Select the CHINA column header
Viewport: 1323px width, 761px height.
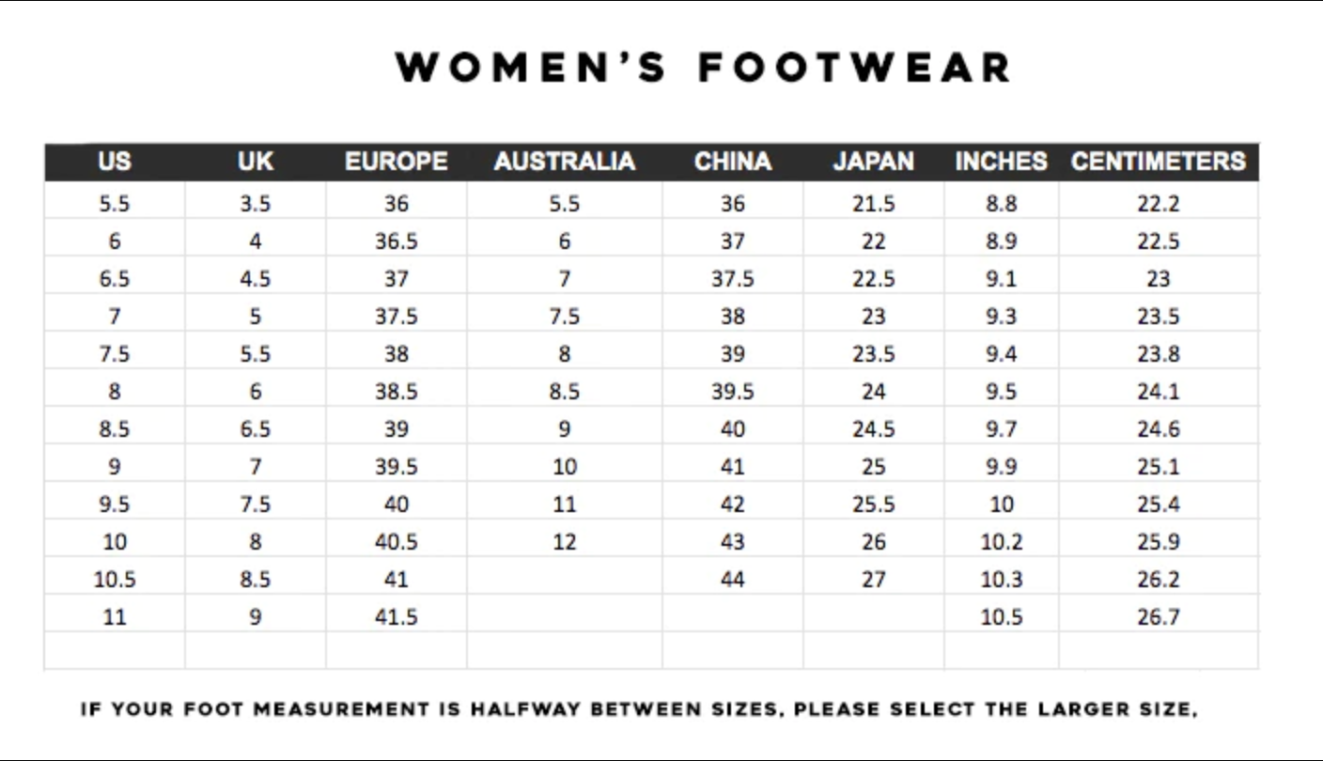[x=732, y=162]
